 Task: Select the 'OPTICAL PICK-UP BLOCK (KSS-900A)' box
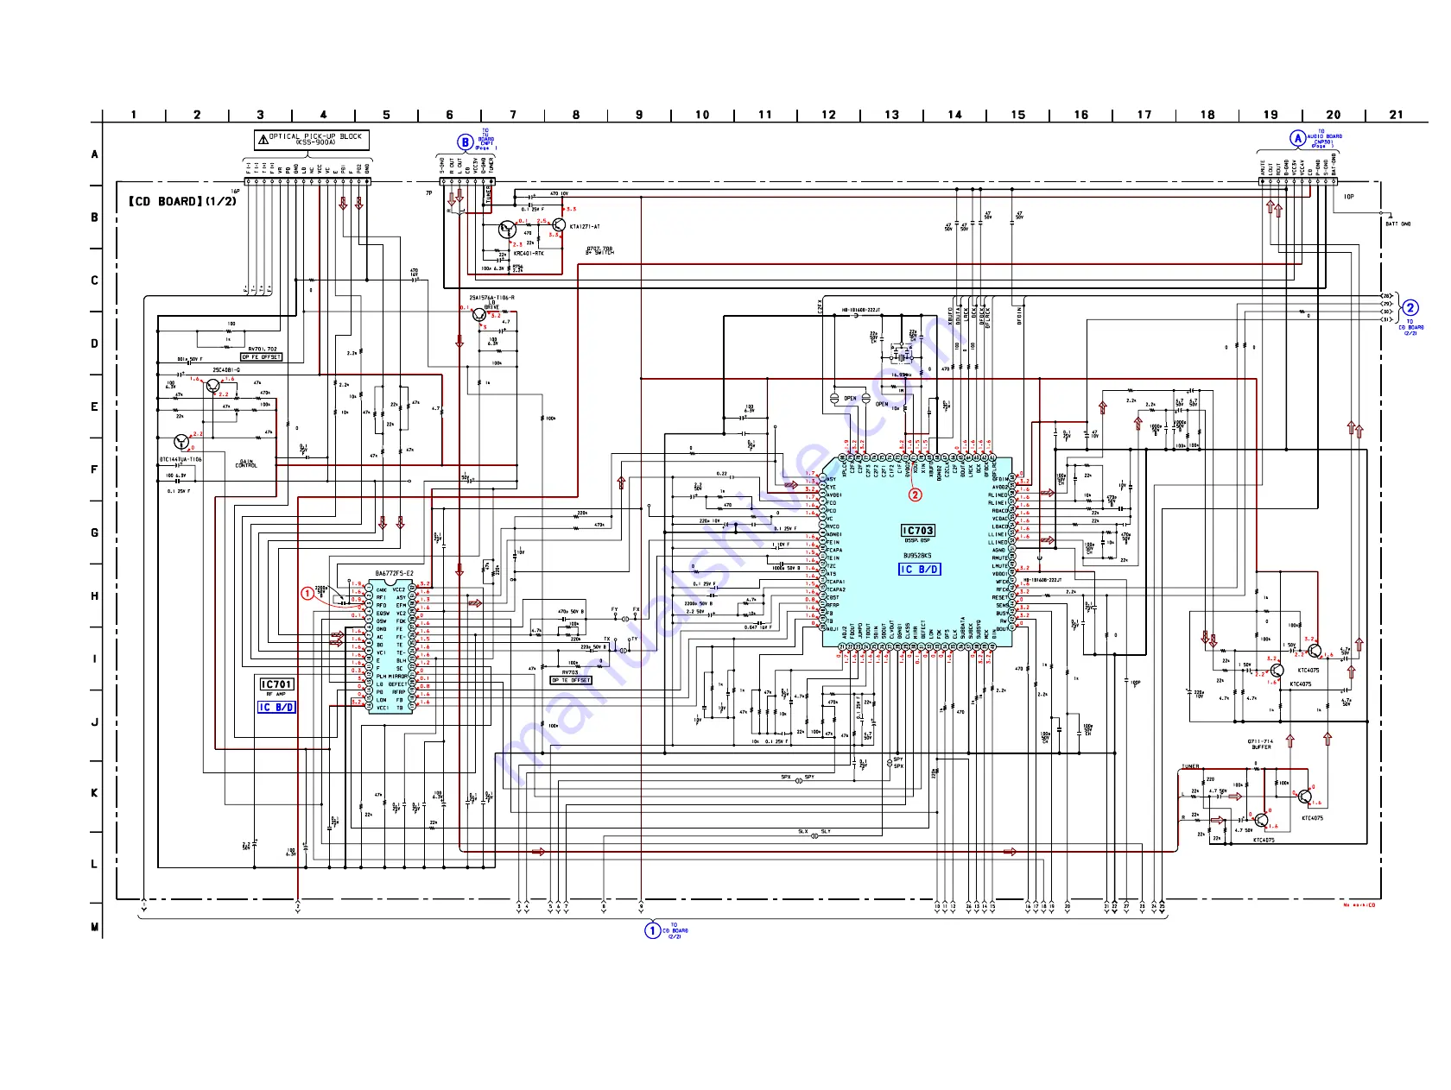pos(312,139)
